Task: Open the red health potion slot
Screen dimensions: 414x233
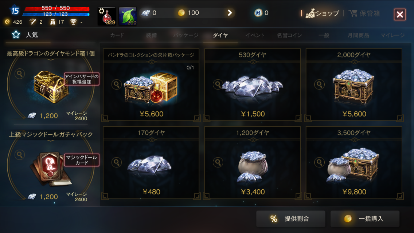Action: [107, 16]
